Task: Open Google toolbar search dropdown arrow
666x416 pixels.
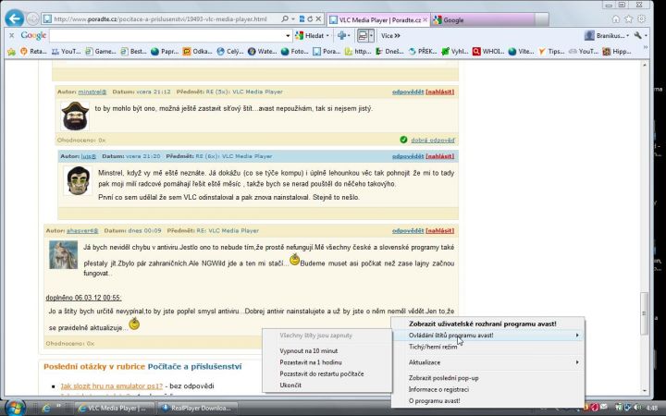Action: [x=288, y=36]
